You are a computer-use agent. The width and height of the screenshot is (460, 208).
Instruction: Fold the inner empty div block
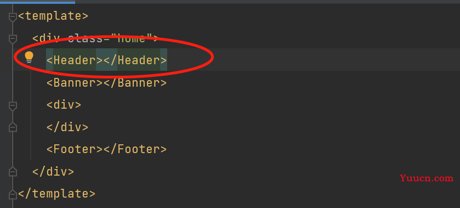(x=12, y=106)
